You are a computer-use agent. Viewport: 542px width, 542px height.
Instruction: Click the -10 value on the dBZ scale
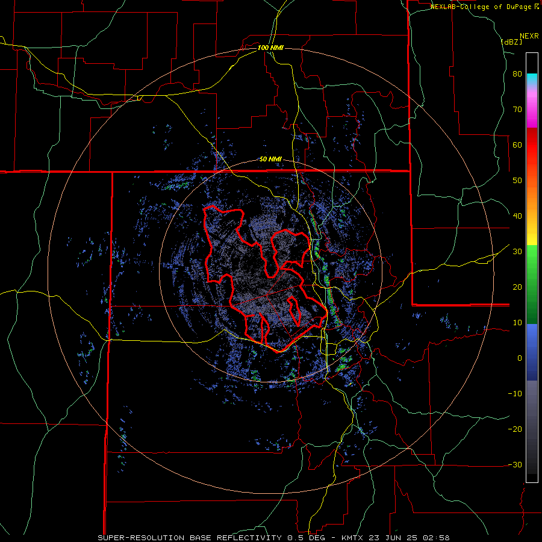pyautogui.click(x=515, y=394)
